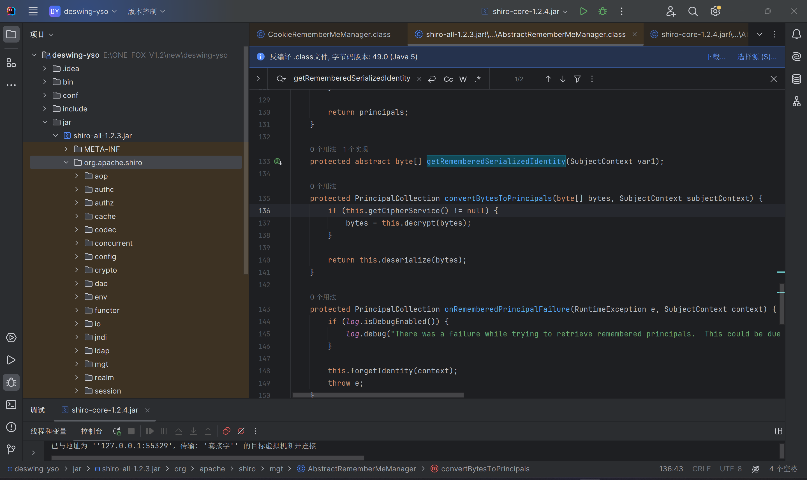Image resolution: width=807 pixels, height=480 pixels.
Task: Click the line separator CRLF in status bar
Action: [701, 469]
